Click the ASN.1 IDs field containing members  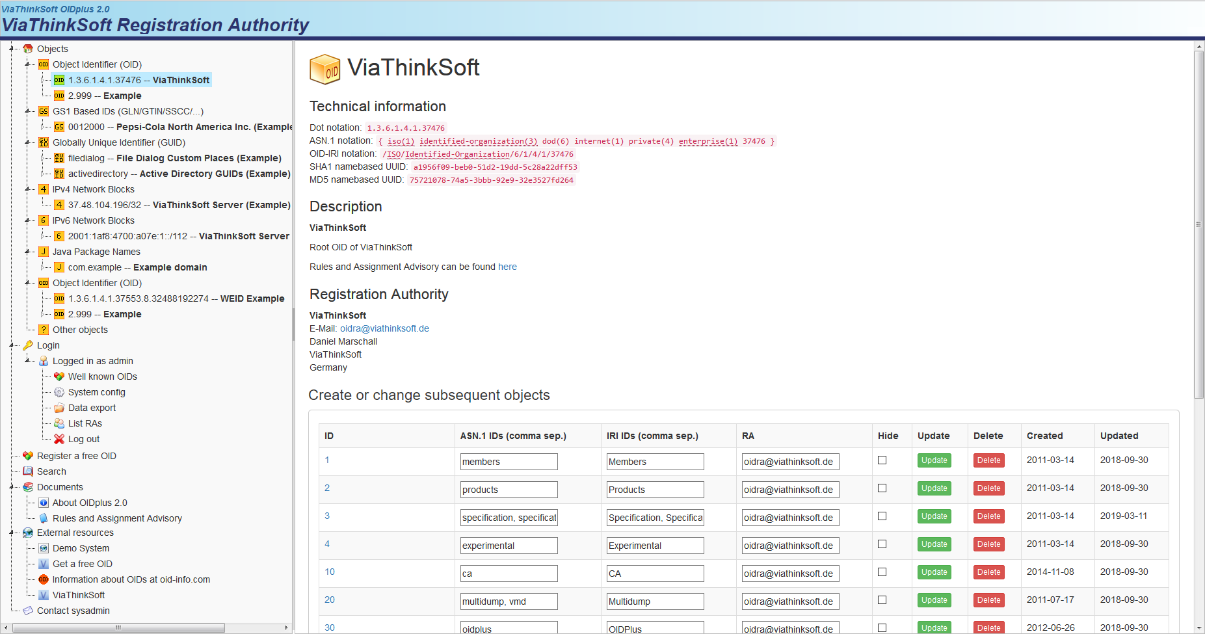point(509,462)
